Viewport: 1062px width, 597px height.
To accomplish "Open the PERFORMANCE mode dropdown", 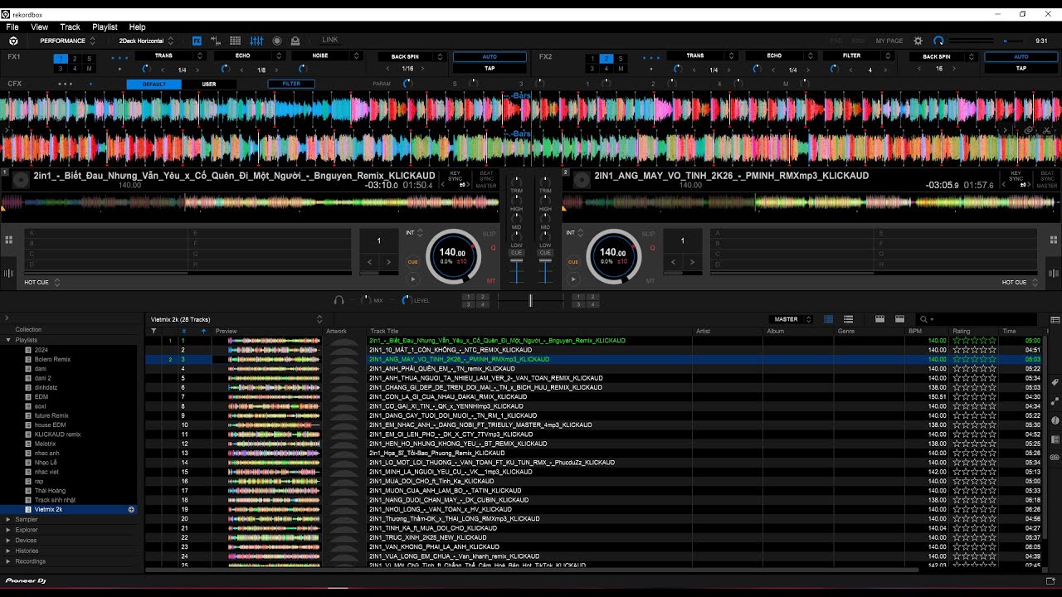I will [67, 41].
